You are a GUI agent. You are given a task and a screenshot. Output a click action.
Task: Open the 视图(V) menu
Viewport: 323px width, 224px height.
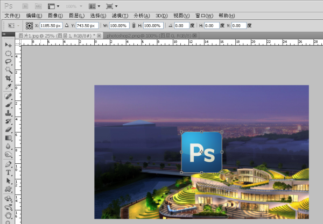181,16
